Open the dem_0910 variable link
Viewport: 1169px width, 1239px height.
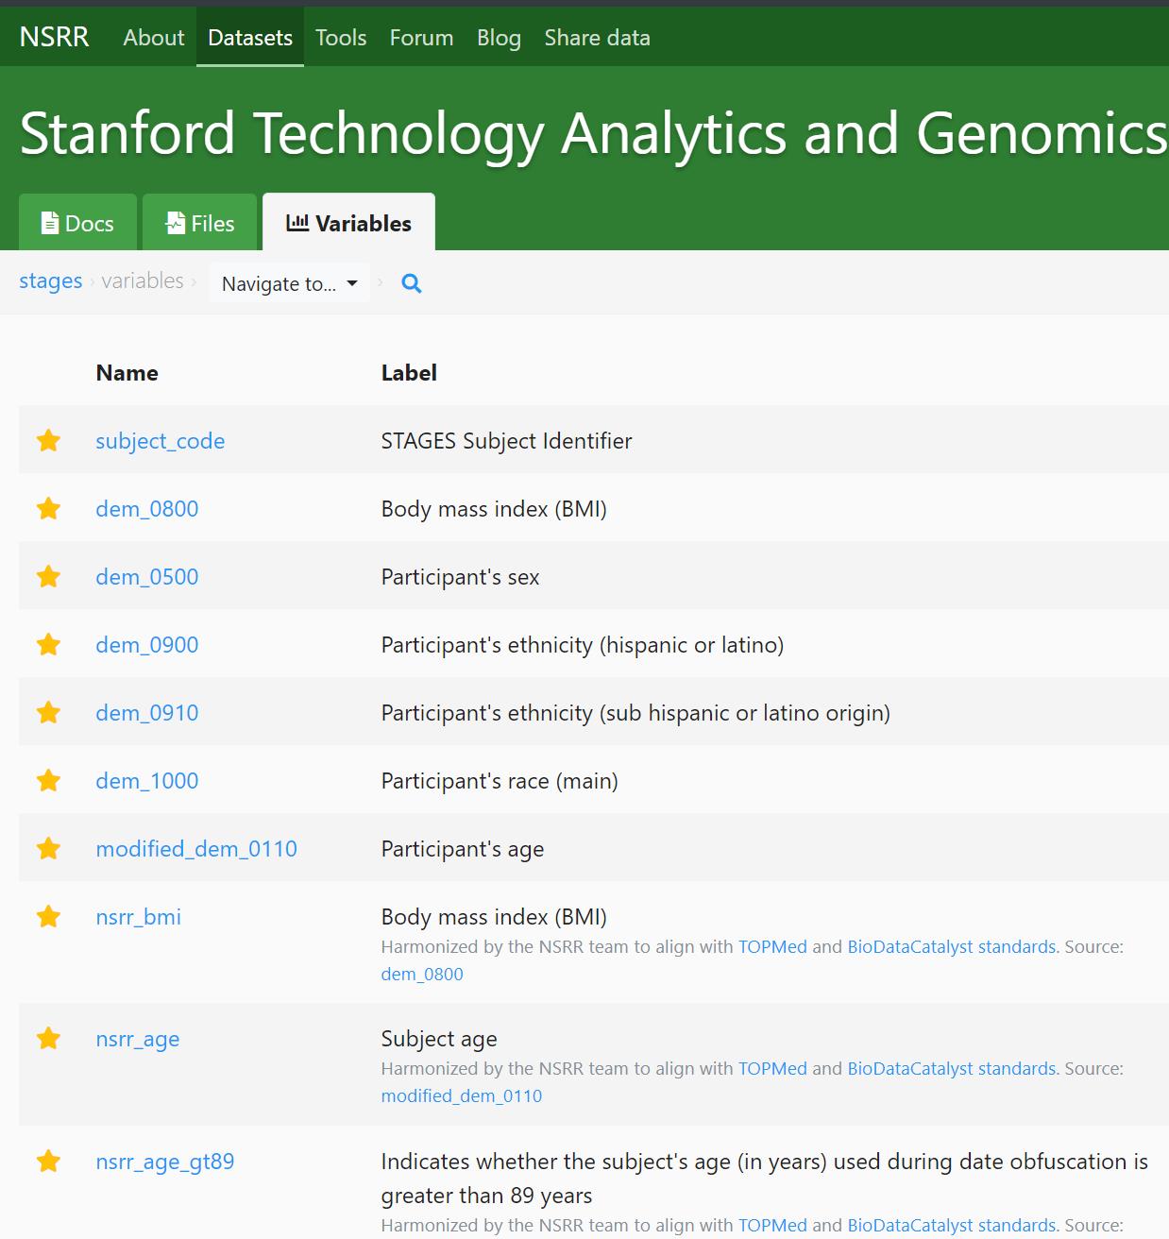point(146,713)
